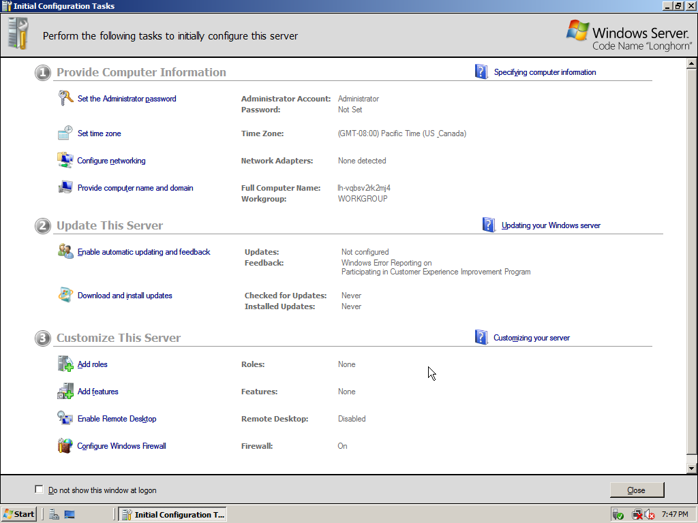Screen dimensions: 698x523
Task: Open 'Customizing your server' help link
Action: 531,338
